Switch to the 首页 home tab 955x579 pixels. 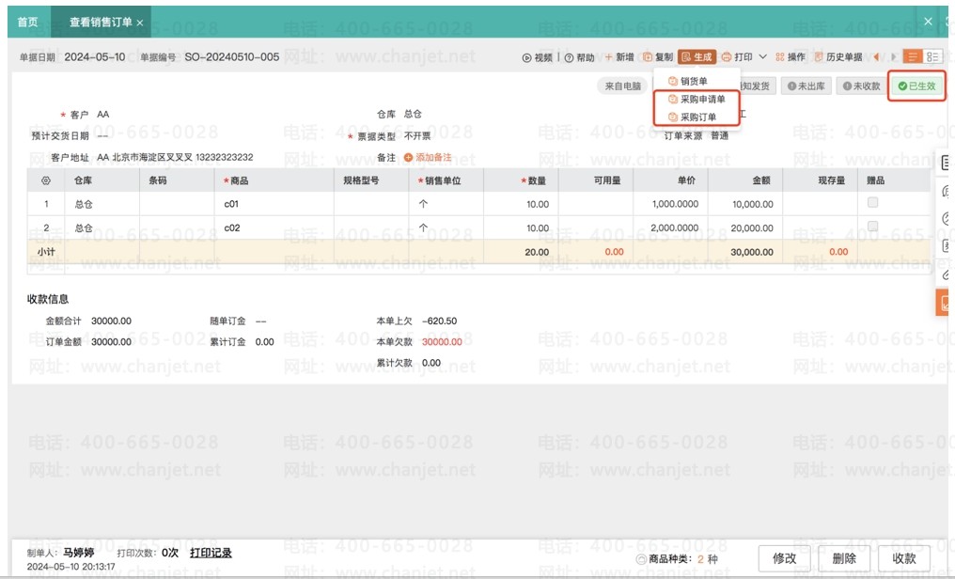click(x=28, y=22)
